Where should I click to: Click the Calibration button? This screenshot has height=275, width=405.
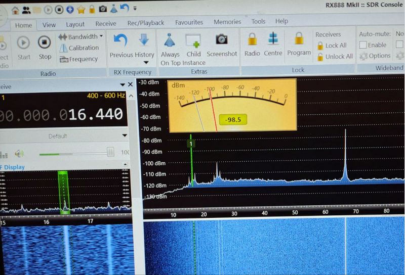click(x=79, y=48)
